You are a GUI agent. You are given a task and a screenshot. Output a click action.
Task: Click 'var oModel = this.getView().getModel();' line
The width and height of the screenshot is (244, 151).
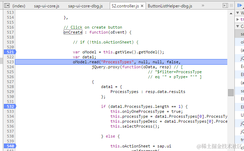click(118, 52)
